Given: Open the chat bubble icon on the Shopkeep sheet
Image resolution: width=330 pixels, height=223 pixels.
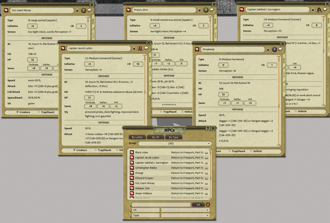Looking at the screenshot, I should (280, 50).
